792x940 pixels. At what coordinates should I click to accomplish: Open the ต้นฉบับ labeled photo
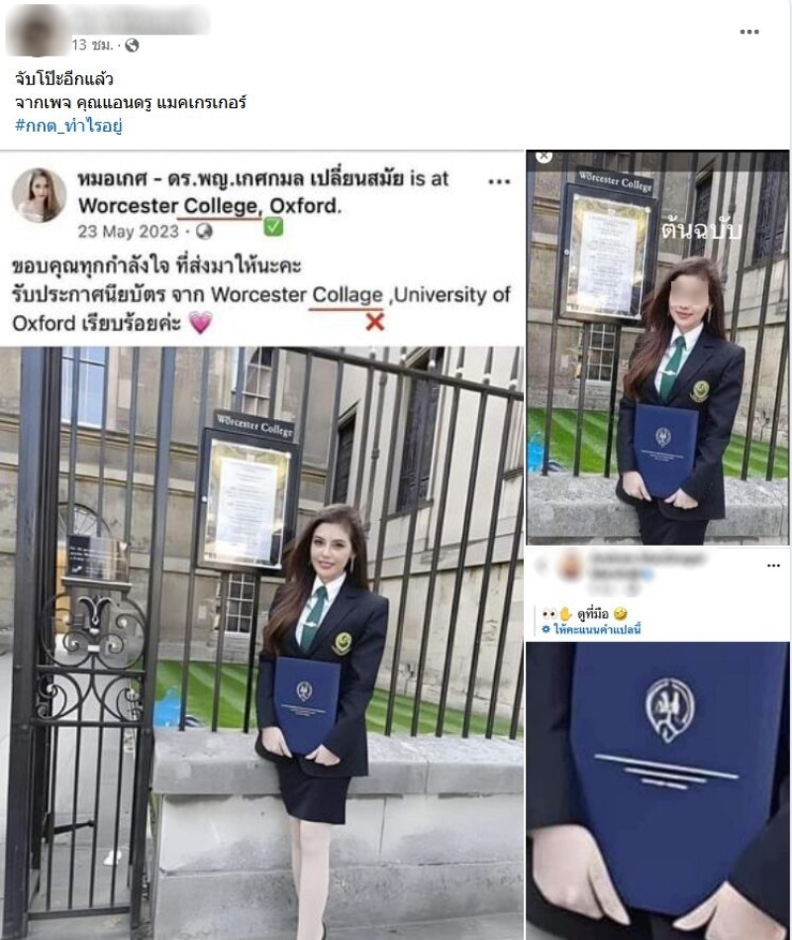(x=657, y=347)
